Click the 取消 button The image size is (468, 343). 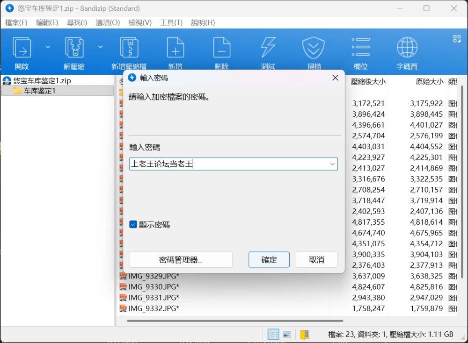coord(316,259)
